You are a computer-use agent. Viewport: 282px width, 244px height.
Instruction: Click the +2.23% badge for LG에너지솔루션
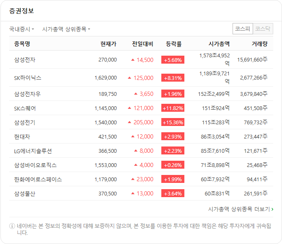(x=173, y=151)
